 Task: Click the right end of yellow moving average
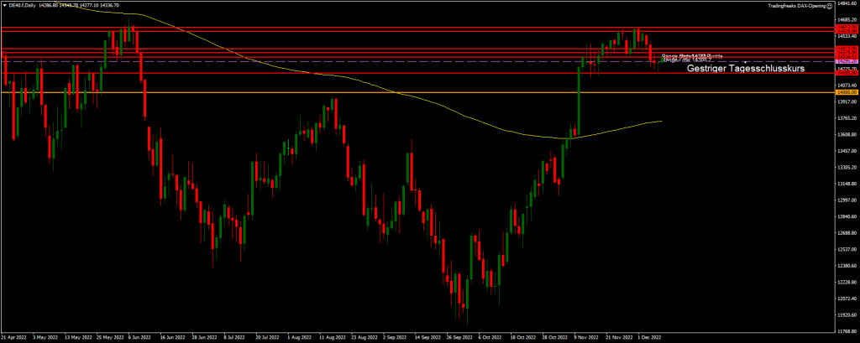[x=661, y=121]
